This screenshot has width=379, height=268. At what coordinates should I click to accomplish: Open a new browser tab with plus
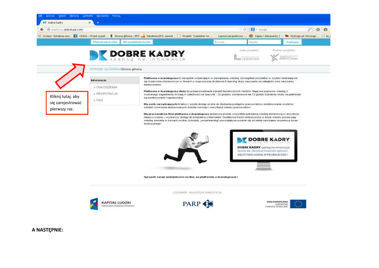click(x=98, y=23)
